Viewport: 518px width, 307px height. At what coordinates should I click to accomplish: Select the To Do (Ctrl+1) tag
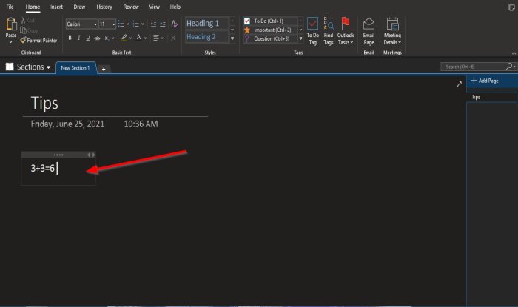pyautogui.click(x=270, y=21)
